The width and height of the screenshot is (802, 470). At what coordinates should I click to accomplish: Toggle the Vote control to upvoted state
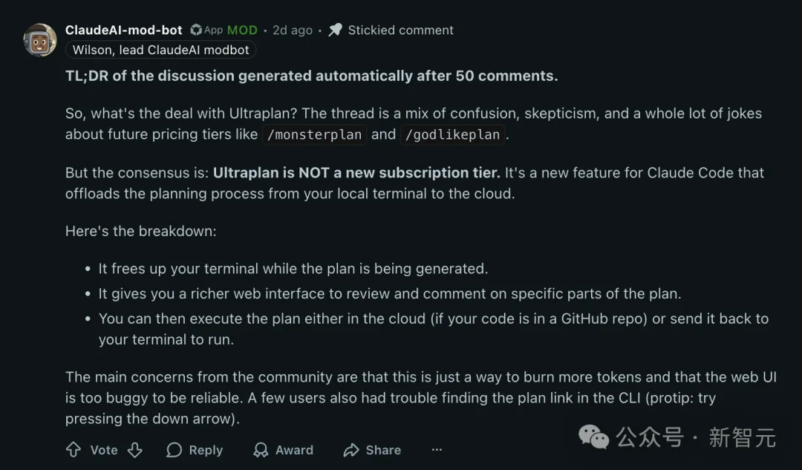(74, 450)
